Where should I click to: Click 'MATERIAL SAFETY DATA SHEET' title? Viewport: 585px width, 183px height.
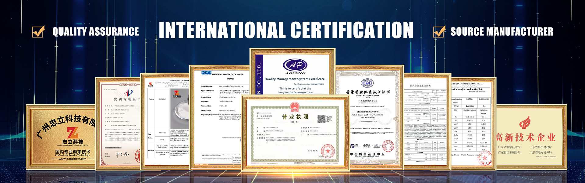[228, 74]
